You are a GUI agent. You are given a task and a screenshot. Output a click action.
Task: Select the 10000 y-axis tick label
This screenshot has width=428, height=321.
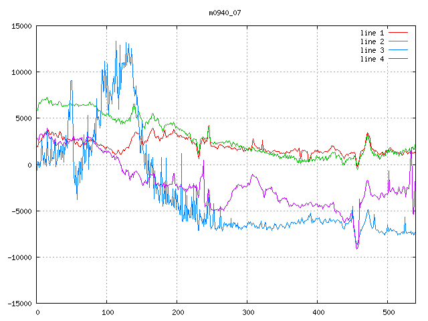tap(21, 72)
